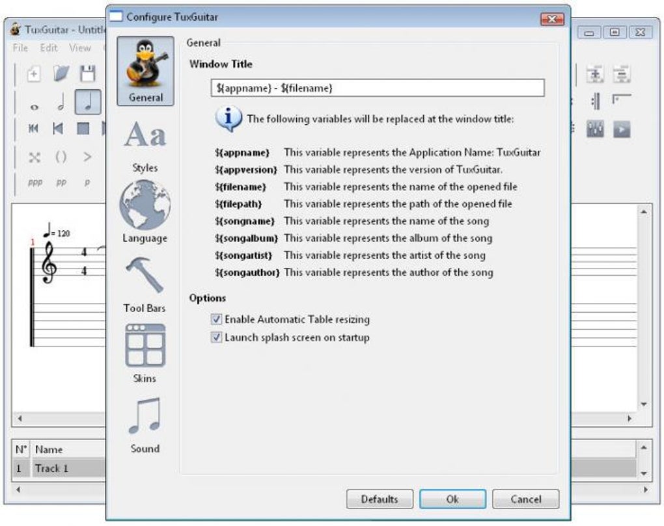
Task: Open the Styles settings section
Action: [x=145, y=146]
